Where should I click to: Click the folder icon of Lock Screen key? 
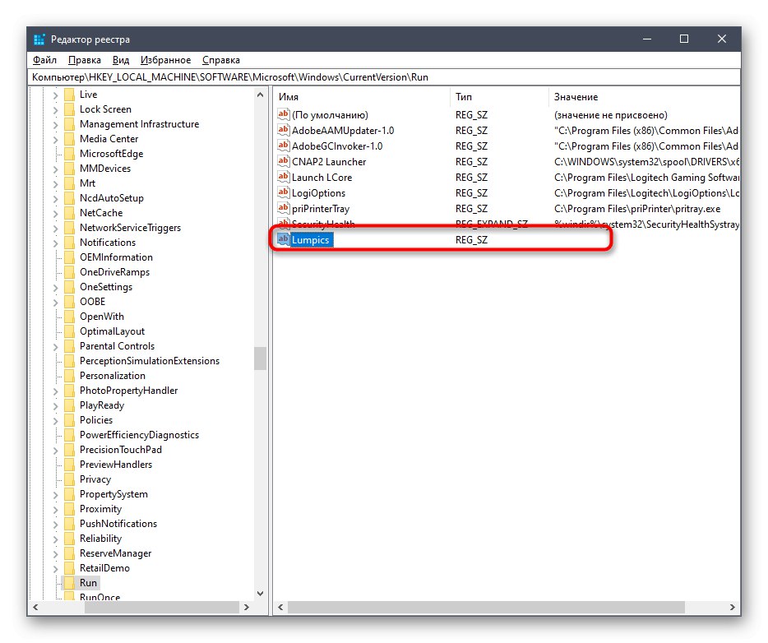point(70,109)
